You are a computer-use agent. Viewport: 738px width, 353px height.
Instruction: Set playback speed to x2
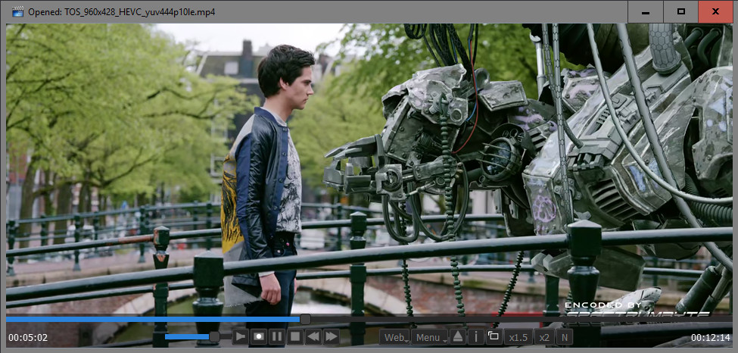pos(544,337)
